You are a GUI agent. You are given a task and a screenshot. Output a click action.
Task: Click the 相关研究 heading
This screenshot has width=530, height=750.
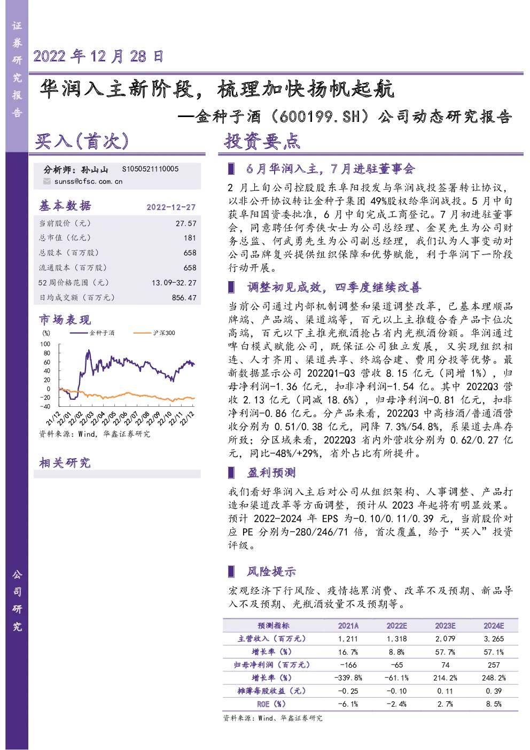pyautogui.click(x=65, y=463)
